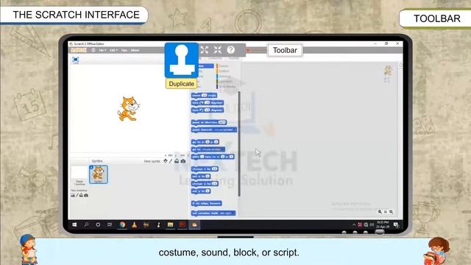
Task: Click the go to x y block
Action: pyautogui.click(x=205, y=142)
